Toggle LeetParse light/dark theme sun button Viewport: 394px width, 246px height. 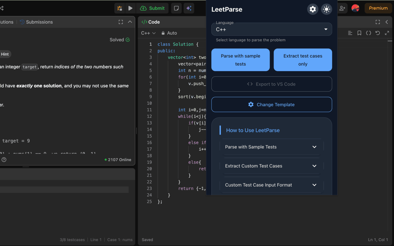pyautogui.click(x=326, y=9)
